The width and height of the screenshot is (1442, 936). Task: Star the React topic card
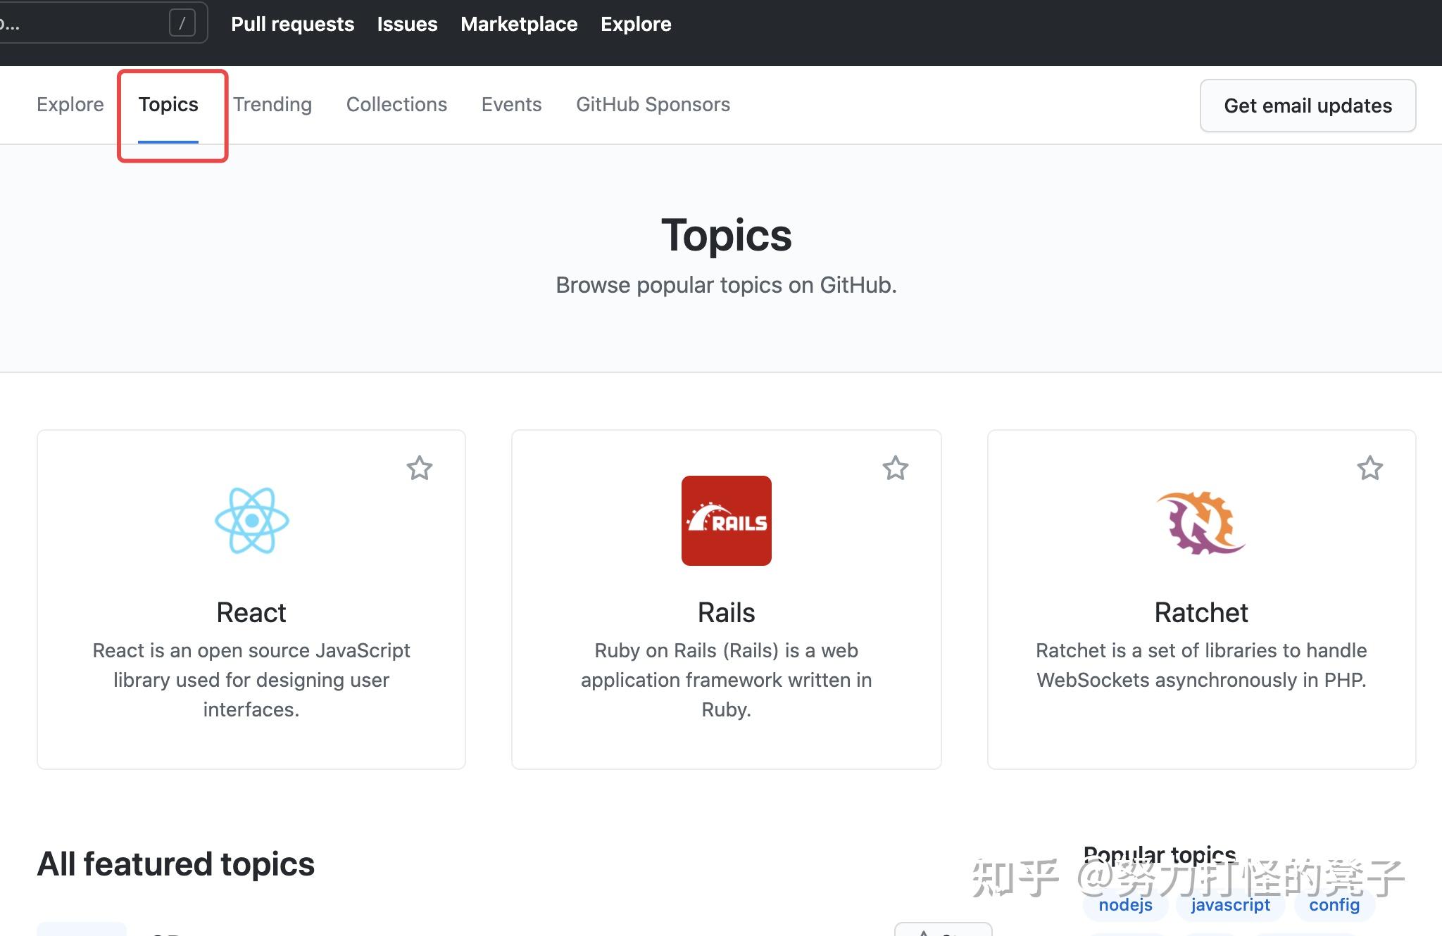[419, 468]
